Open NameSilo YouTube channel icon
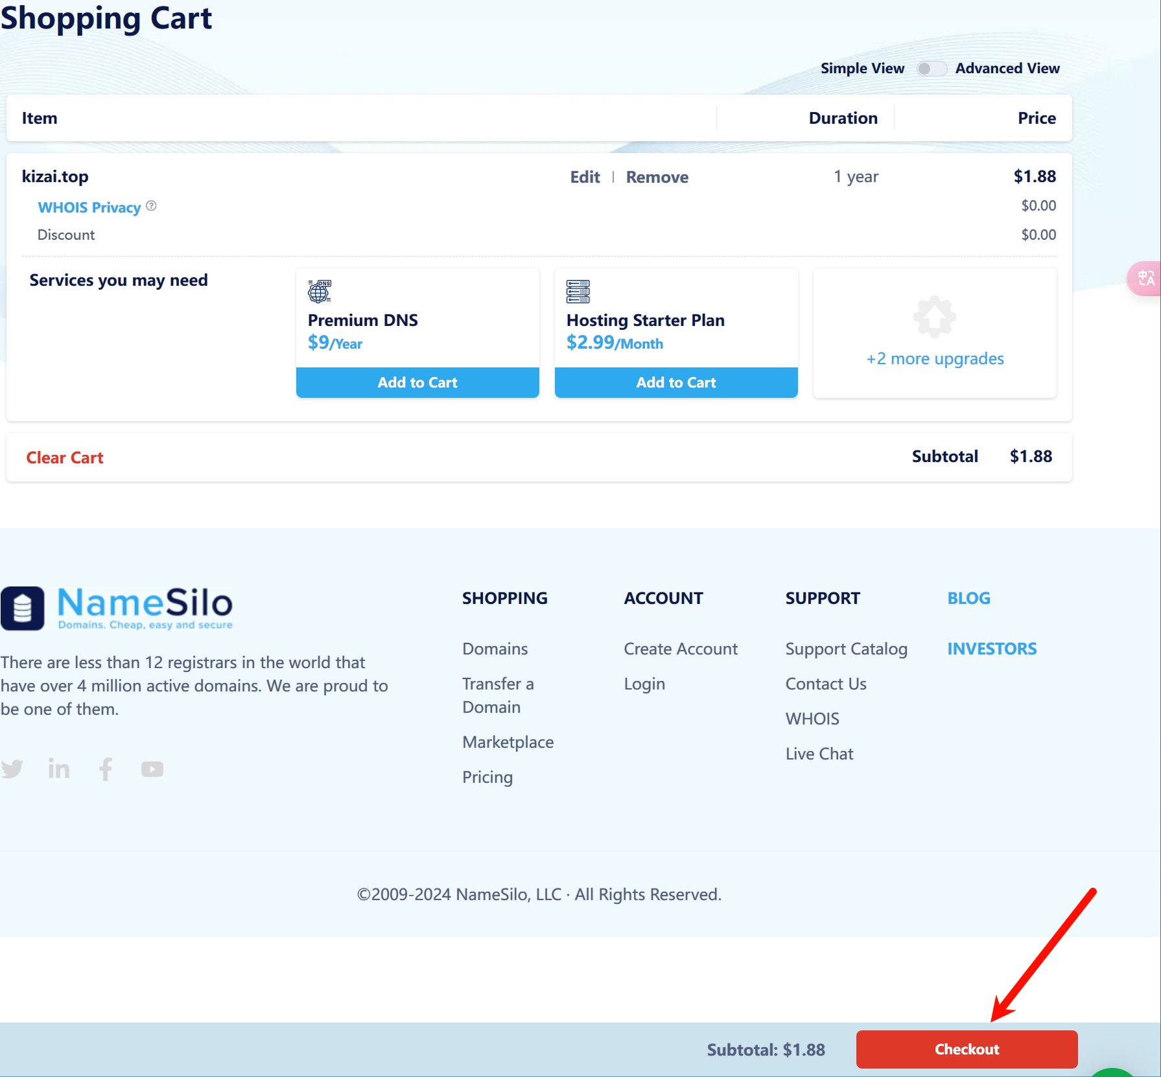The height and width of the screenshot is (1077, 1161). pos(152,769)
